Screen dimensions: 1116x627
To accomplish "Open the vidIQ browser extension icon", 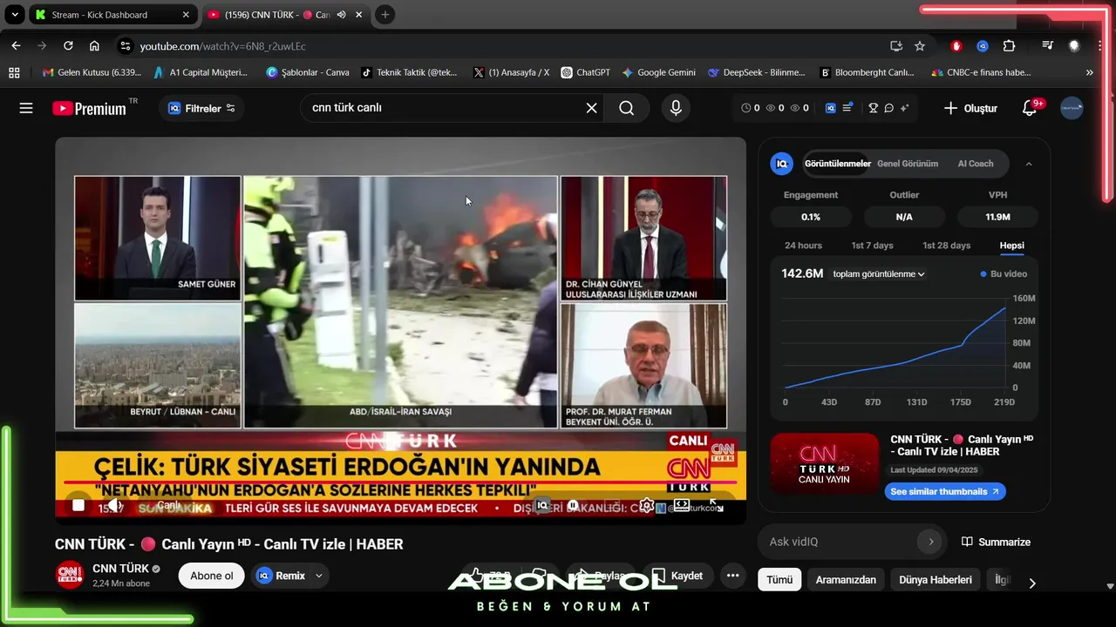I will tap(983, 46).
